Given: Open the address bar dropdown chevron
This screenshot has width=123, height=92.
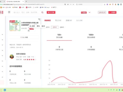Looking at the screenshot, I should pyautogui.click(x=73, y=4).
